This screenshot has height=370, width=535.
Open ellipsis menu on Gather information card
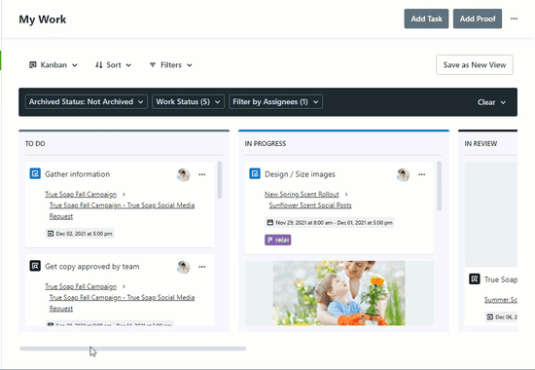click(x=202, y=174)
